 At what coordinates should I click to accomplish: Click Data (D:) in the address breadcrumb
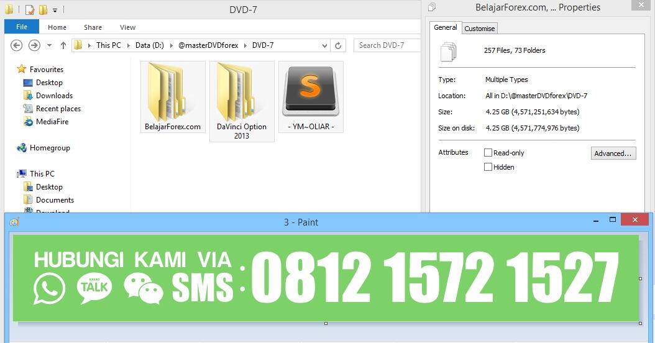(x=150, y=45)
